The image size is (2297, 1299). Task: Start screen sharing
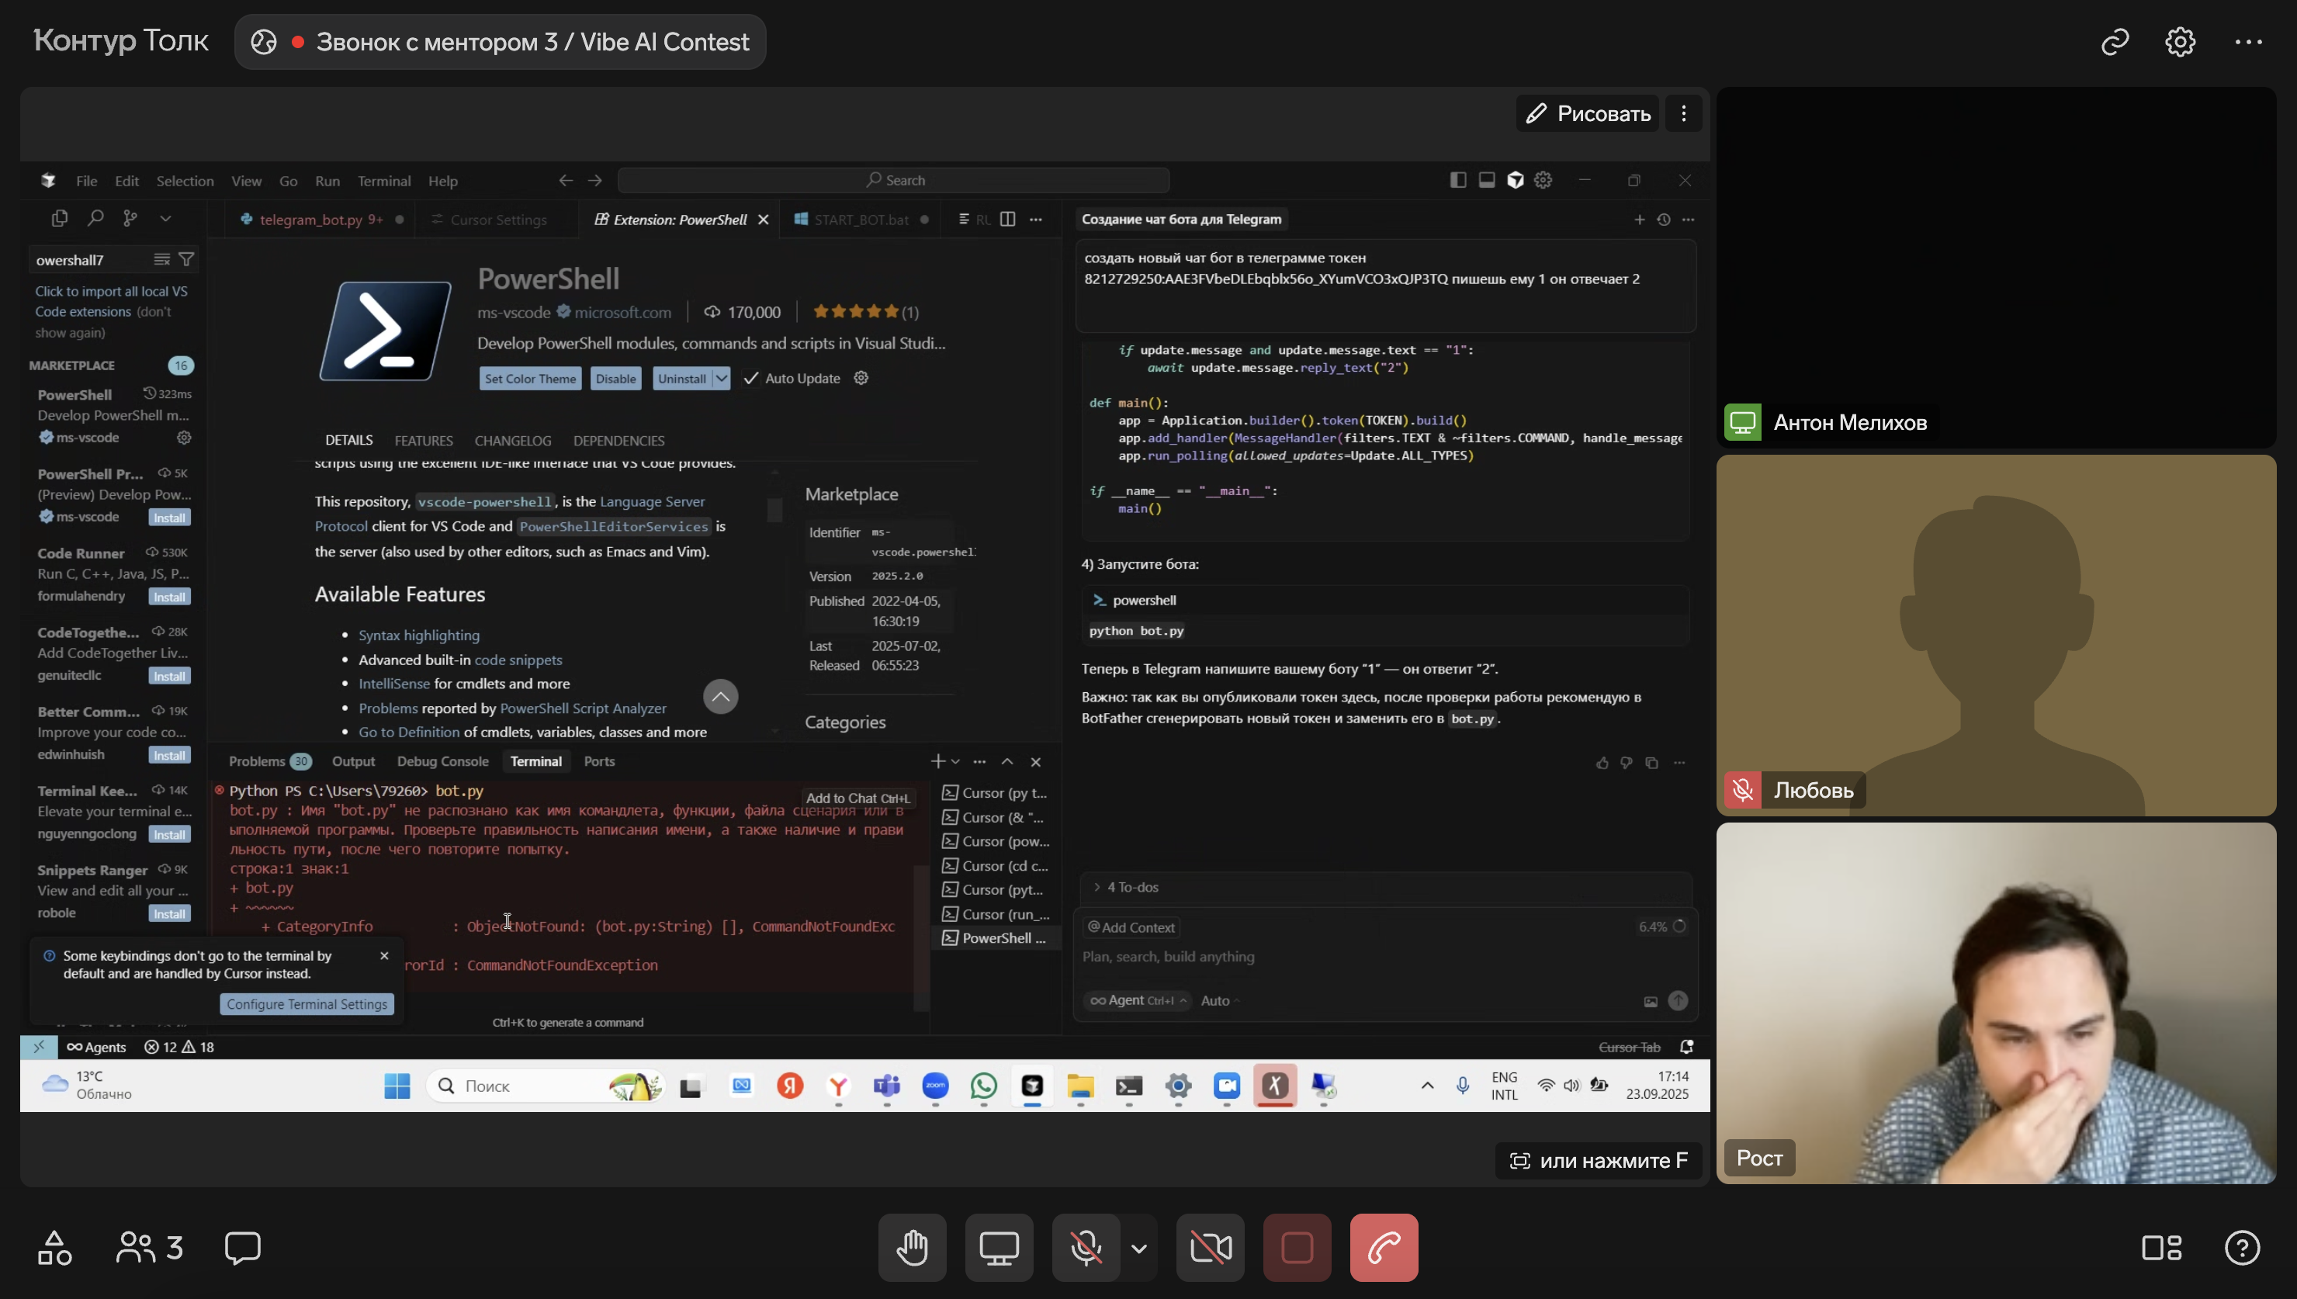998,1247
